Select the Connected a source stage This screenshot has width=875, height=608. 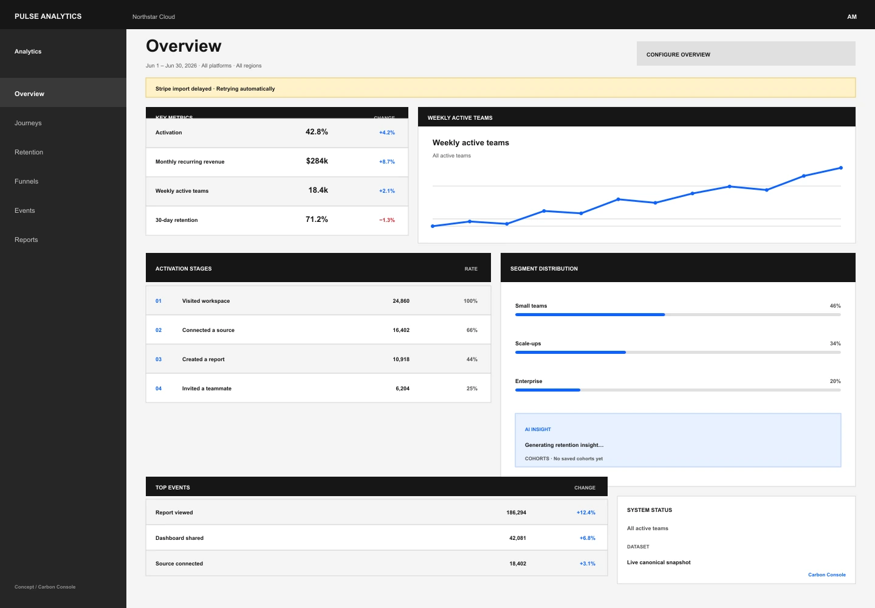tap(318, 330)
